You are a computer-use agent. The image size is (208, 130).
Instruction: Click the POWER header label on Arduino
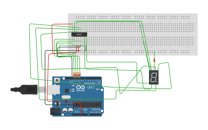point(85,110)
